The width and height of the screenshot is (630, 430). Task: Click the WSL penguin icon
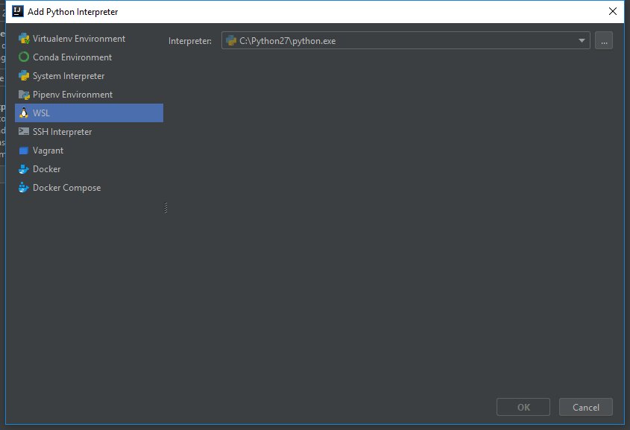pos(24,113)
